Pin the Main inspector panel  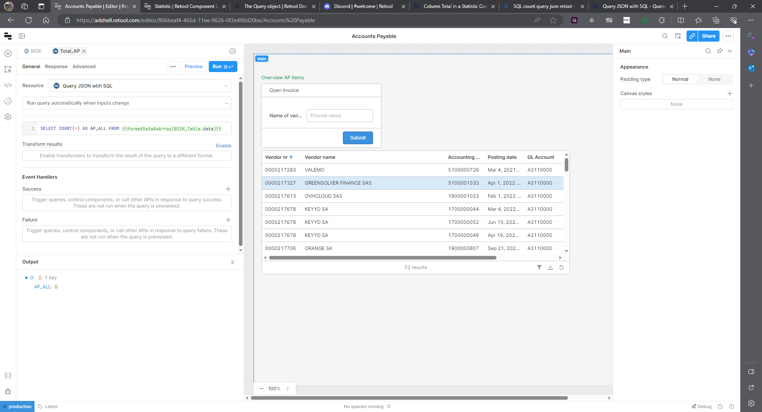[720, 51]
